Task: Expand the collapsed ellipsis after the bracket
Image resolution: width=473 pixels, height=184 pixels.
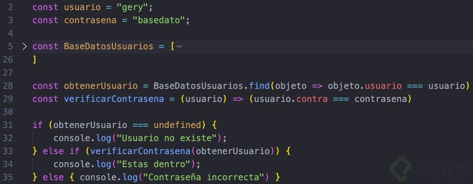Action: click(179, 47)
